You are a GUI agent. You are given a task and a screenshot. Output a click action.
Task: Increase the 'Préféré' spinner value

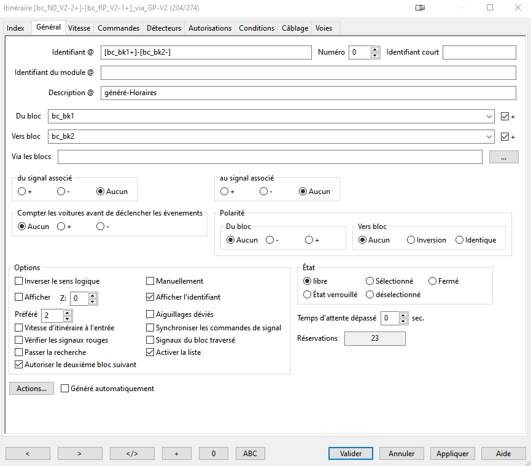point(68,313)
